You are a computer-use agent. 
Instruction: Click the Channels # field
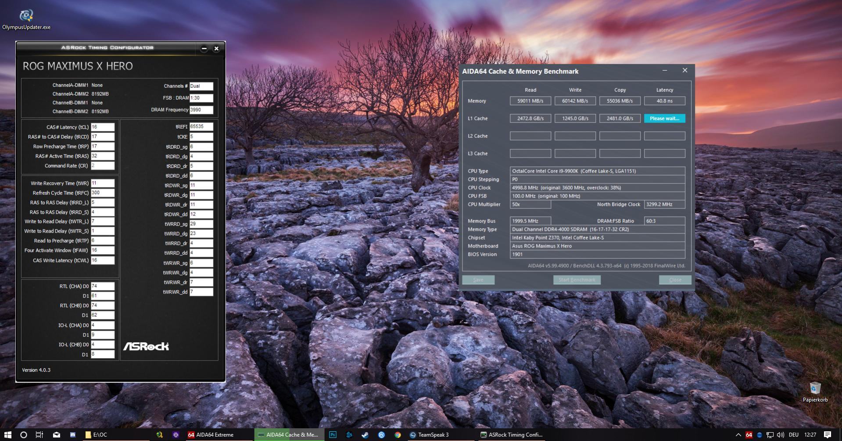tap(201, 86)
